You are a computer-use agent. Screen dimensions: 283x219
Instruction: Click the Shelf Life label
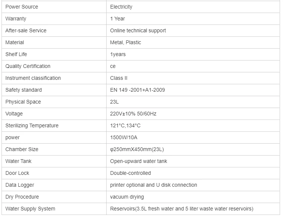click(x=16, y=54)
